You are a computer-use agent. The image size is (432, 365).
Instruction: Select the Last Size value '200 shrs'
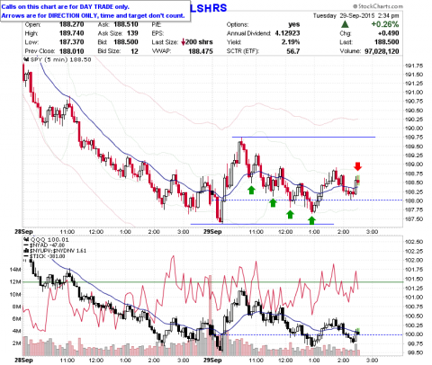199,42
